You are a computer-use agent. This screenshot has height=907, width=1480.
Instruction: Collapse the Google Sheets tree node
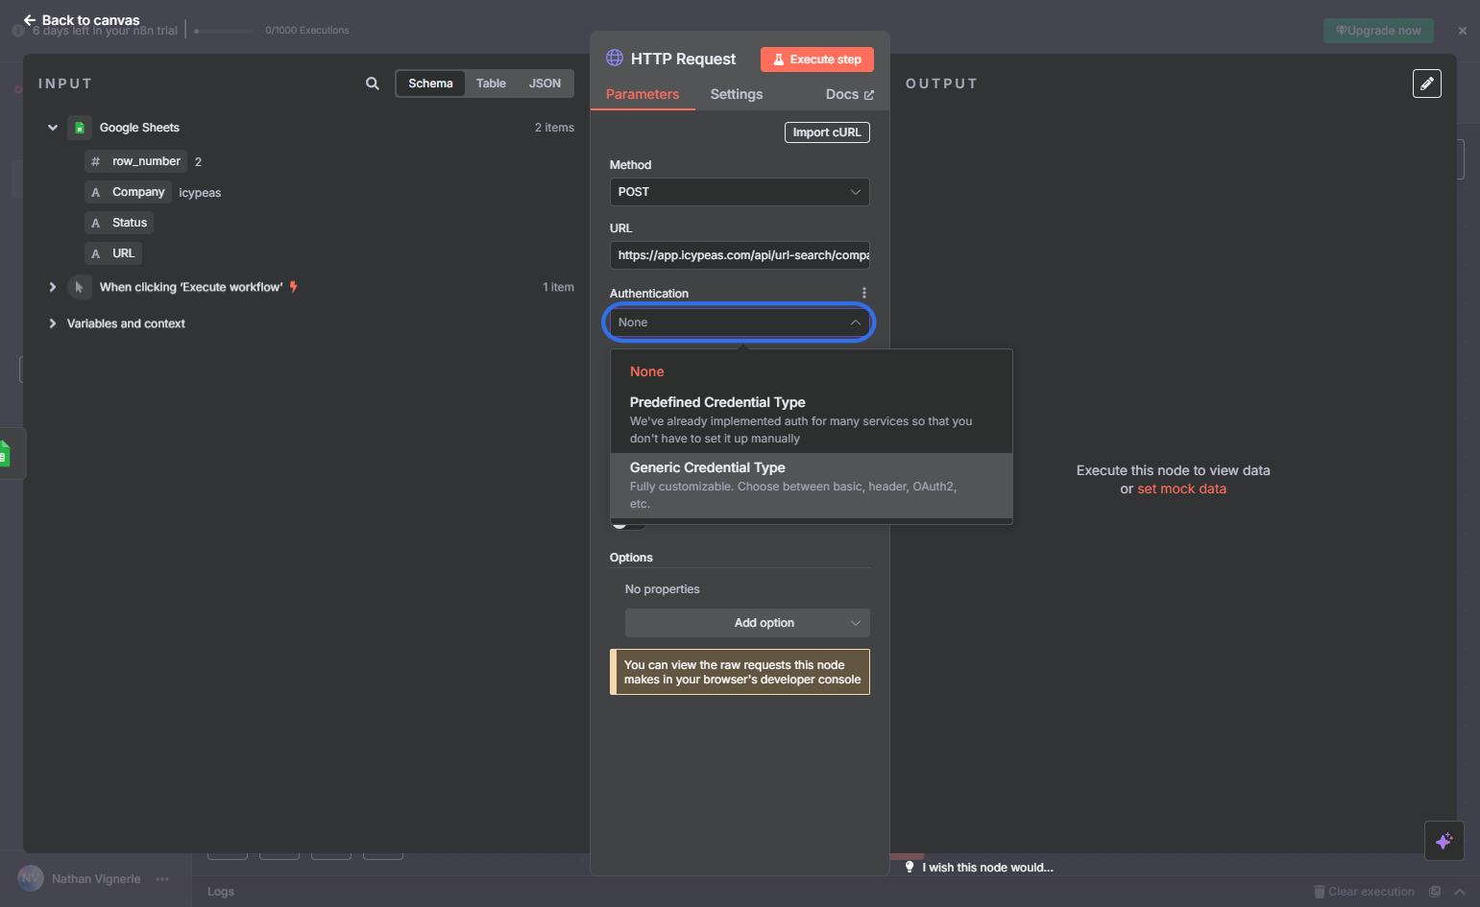point(53,128)
